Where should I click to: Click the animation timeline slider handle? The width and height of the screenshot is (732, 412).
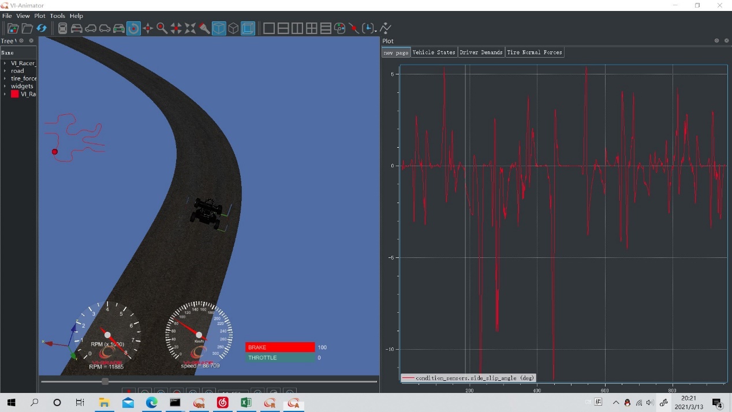point(105,381)
